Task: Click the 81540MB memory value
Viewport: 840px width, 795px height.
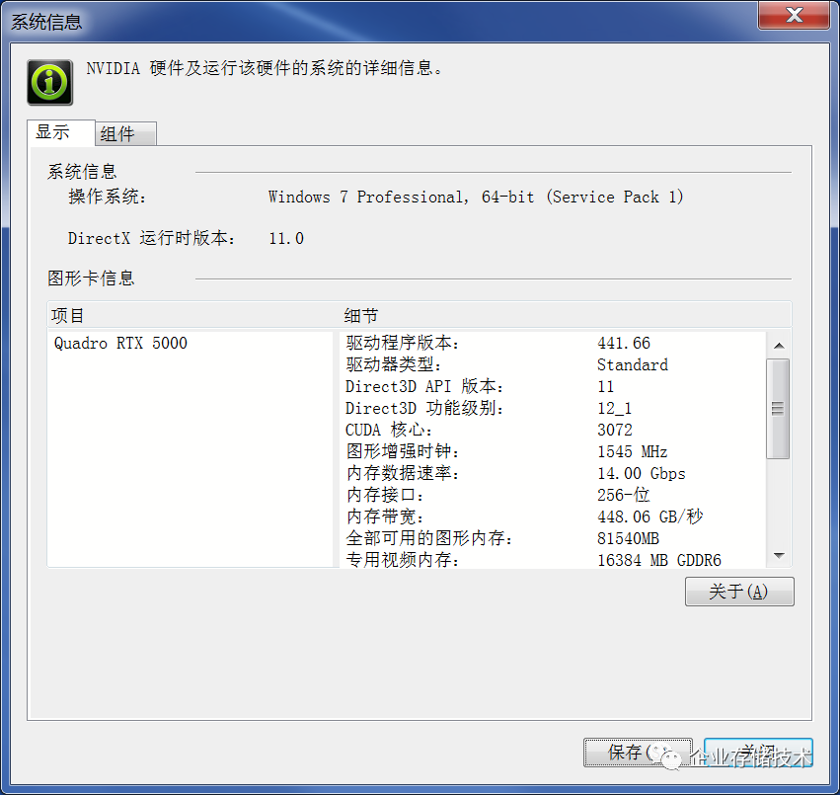Action: (x=628, y=538)
